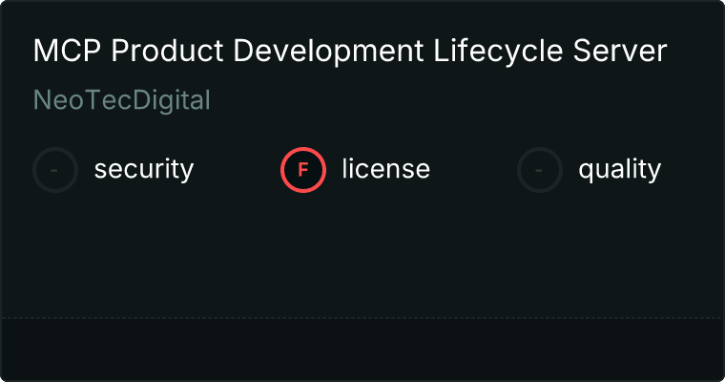Click the letter F inside the license badge
This screenshot has height=382, width=725.
coord(303,170)
